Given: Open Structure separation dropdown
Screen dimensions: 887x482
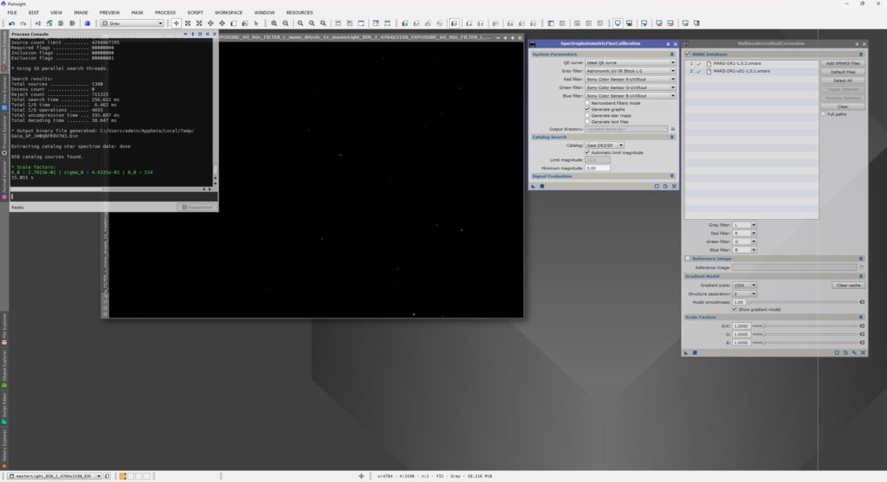Looking at the screenshot, I should (744, 294).
